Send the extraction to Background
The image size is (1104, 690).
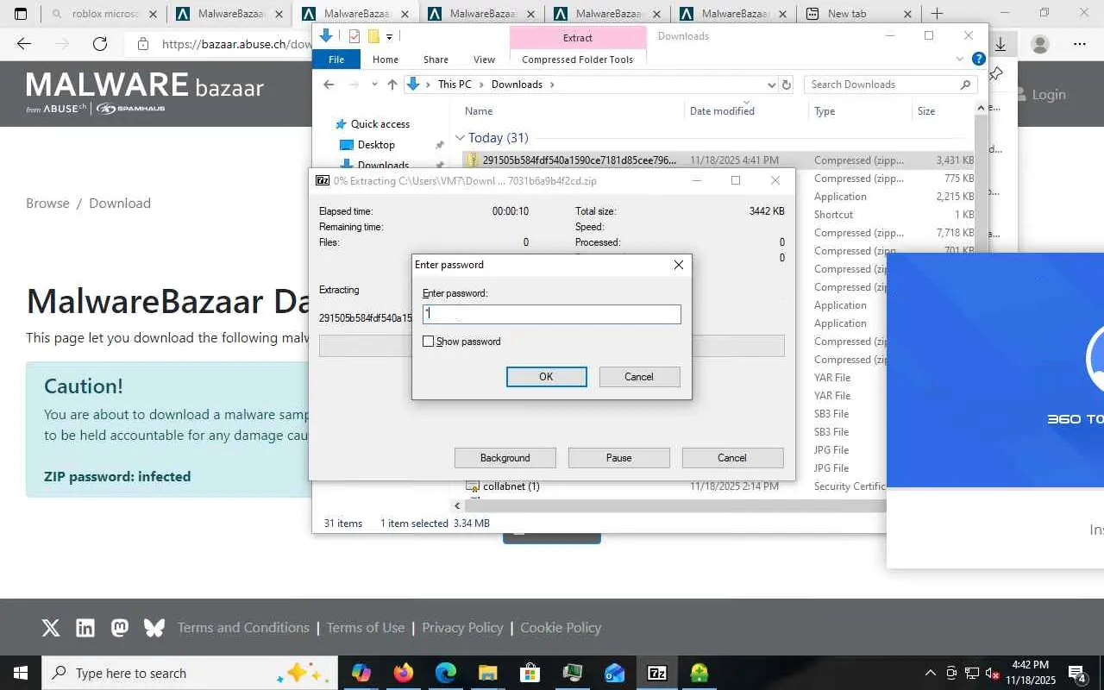[505, 458]
